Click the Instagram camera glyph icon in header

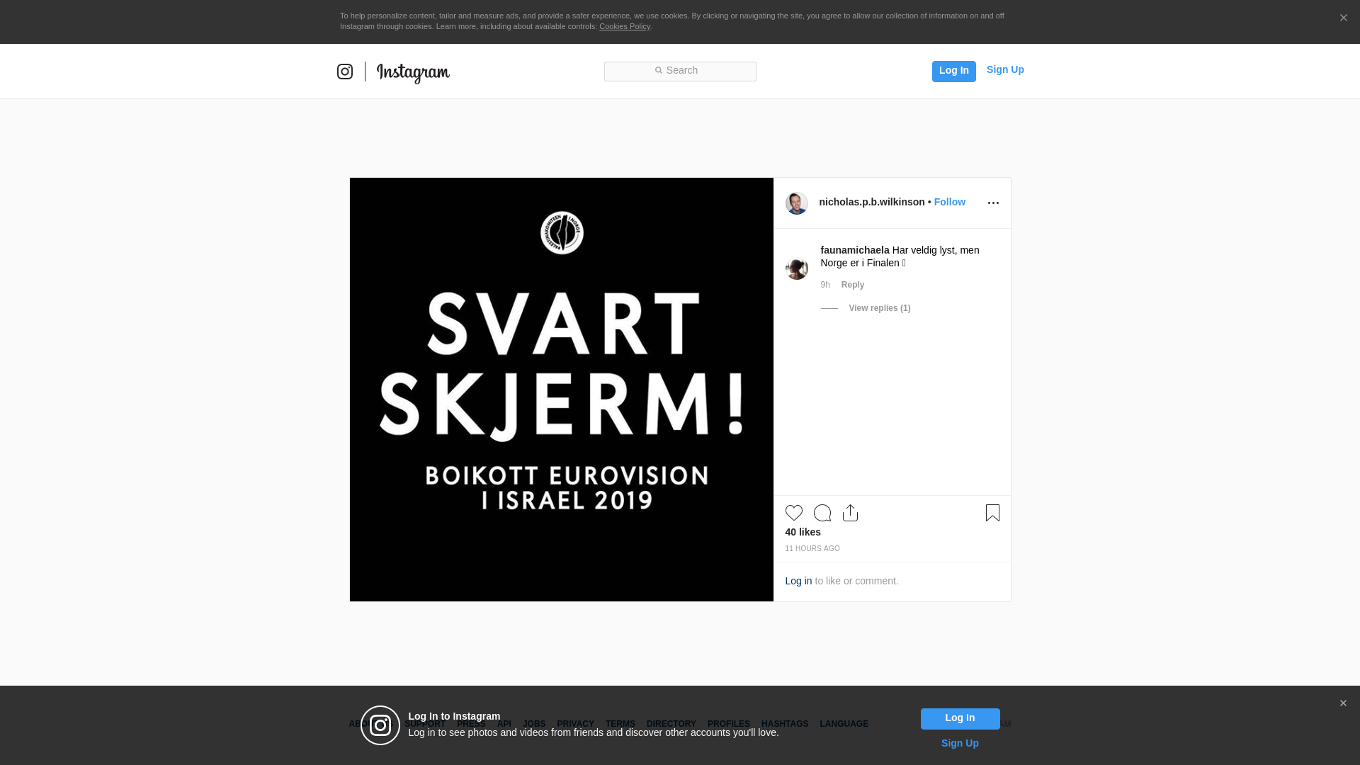[345, 72]
